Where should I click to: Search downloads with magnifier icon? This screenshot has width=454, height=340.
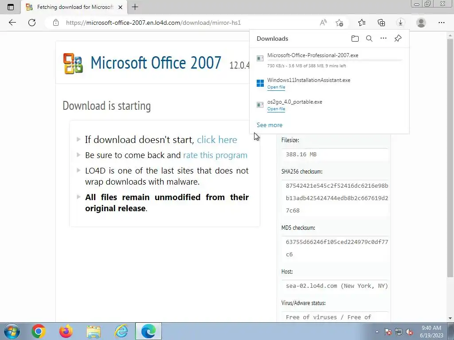point(369,39)
